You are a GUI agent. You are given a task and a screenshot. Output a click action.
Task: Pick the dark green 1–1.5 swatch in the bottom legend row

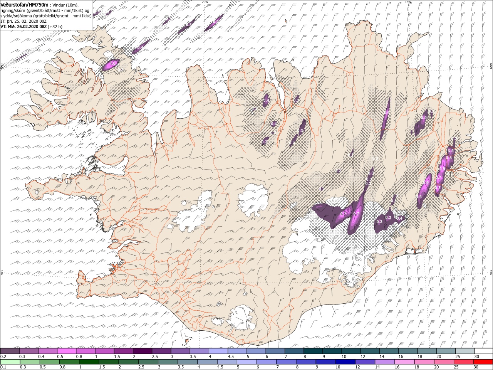89,362
